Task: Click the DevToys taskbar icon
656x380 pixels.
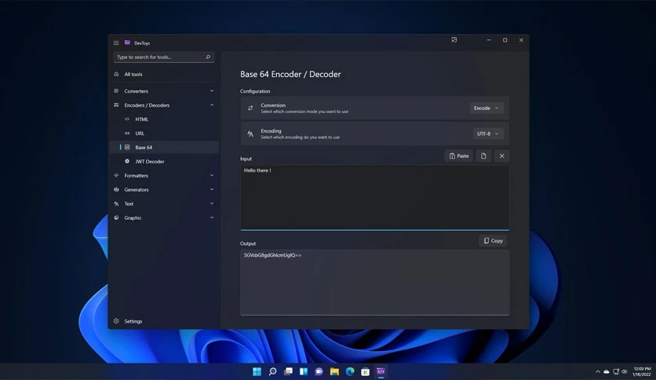Action: (381, 371)
